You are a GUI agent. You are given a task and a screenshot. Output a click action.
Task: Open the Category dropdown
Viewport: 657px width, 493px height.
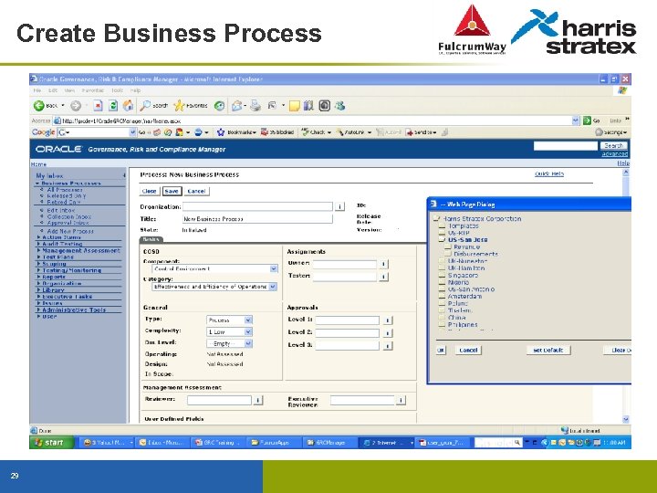pyautogui.click(x=273, y=287)
